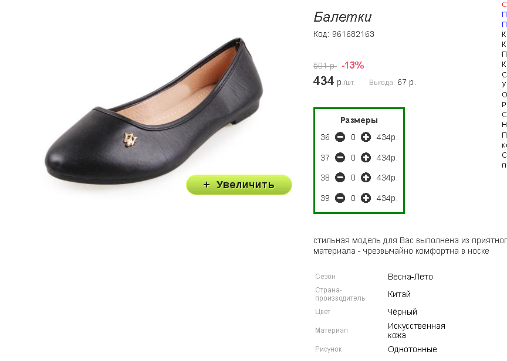Click minus button for size 37

pyautogui.click(x=340, y=158)
